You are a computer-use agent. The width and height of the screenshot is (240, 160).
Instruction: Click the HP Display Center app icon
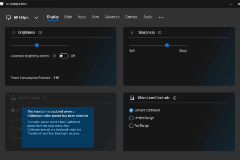tap(2, 4)
